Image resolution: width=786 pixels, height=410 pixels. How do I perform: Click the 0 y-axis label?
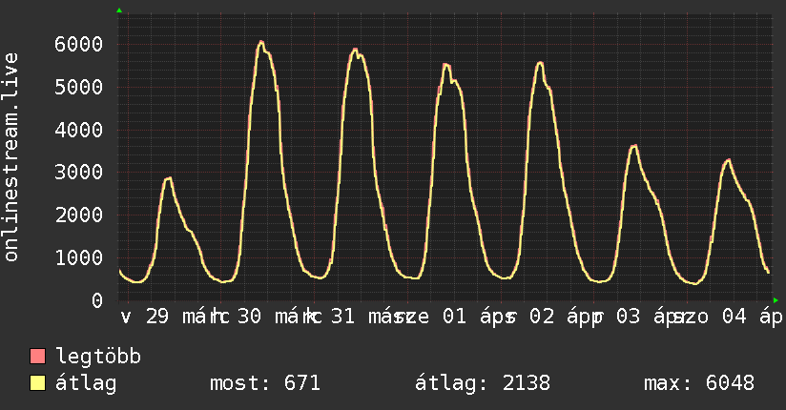coord(96,300)
